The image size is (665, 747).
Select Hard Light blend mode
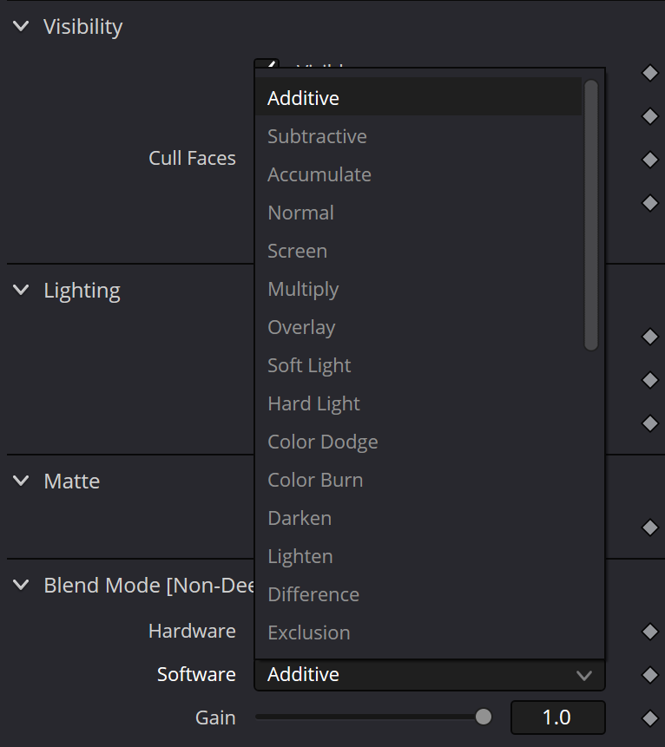point(418,403)
